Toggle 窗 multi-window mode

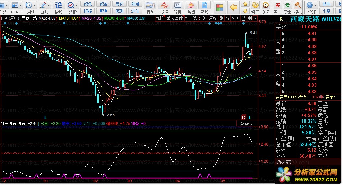[x=227, y=18]
